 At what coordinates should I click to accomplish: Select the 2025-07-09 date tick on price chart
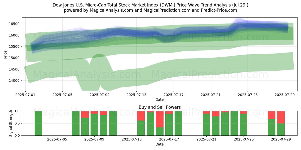click(x=100, y=95)
